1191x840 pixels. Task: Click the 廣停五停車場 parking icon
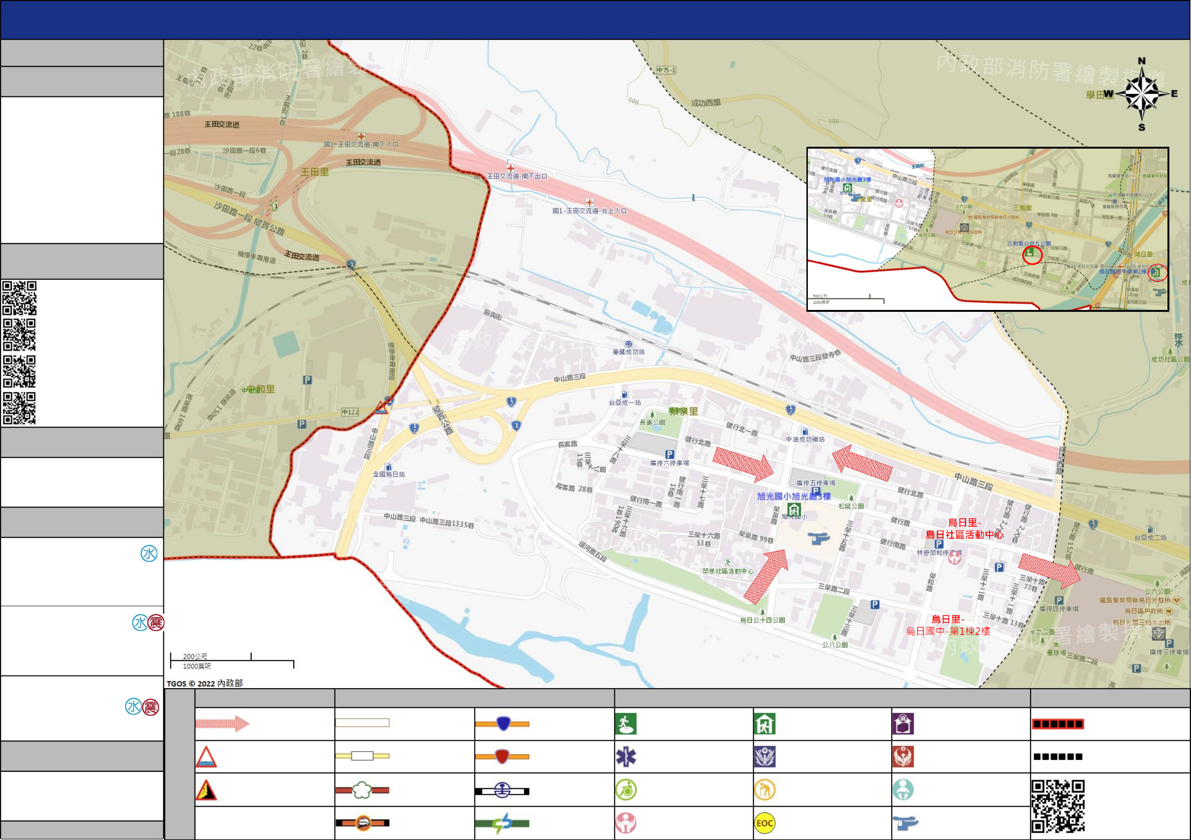pyautogui.click(x=815, y=491)
